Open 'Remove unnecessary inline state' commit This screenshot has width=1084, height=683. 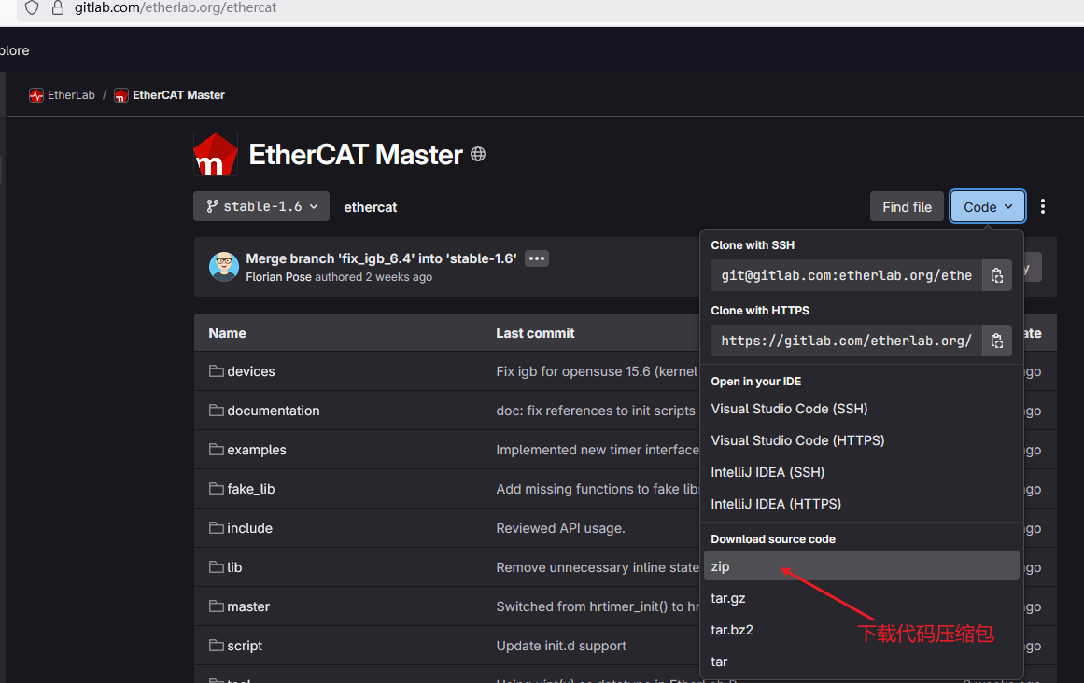coord(598,567)
